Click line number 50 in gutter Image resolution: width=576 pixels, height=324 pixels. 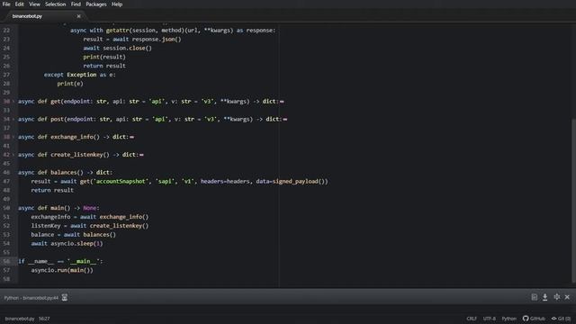click(6, 208)
